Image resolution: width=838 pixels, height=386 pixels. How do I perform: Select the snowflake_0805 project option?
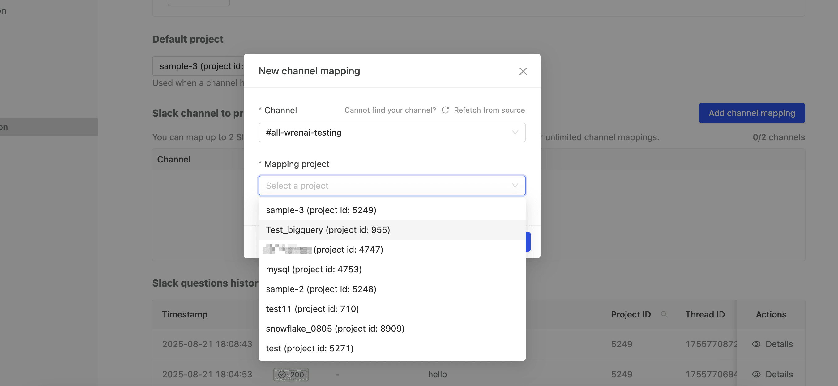click(x=336, y=329)
